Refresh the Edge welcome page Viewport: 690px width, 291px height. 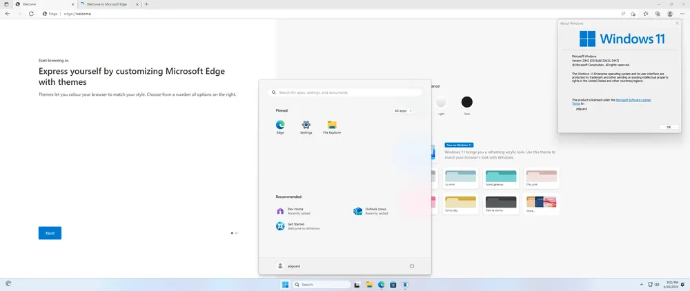pyautogui.click(x=31, y=14)
